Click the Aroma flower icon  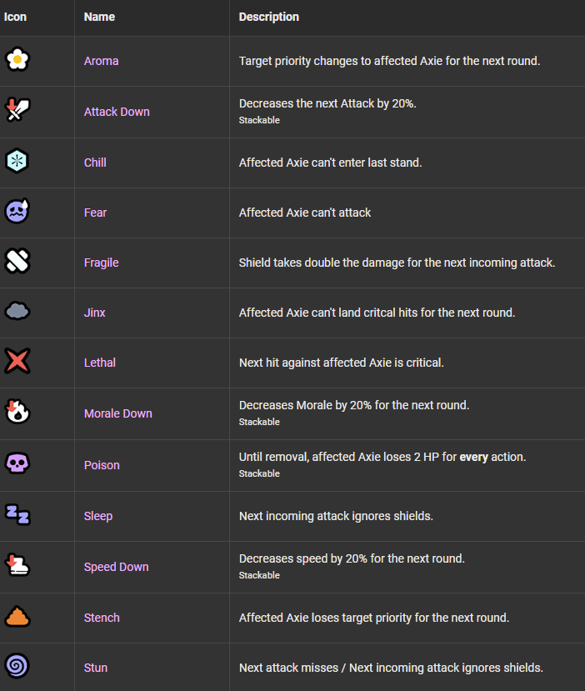[x=17, y=59]
